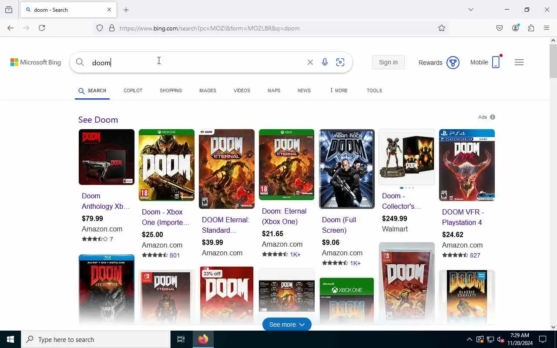Click the Walmart seller text
The width and height of the screenshot is (557, 348).
click(x=395, y=229)
